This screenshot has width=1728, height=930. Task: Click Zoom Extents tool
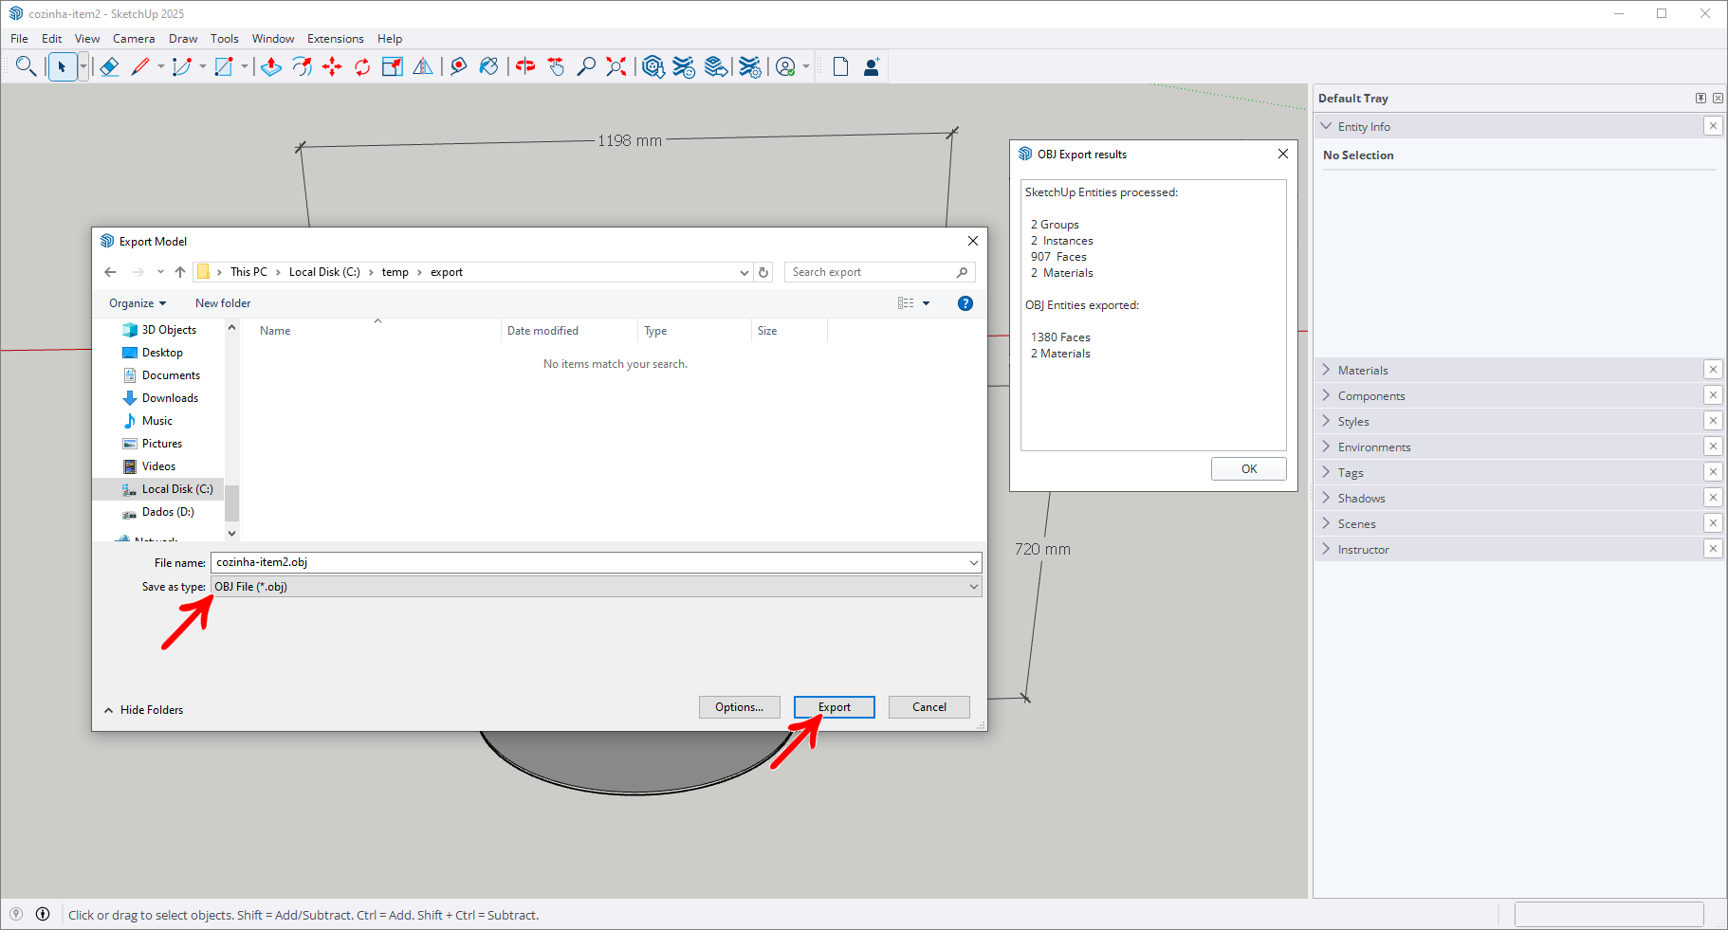coord(616,66)
